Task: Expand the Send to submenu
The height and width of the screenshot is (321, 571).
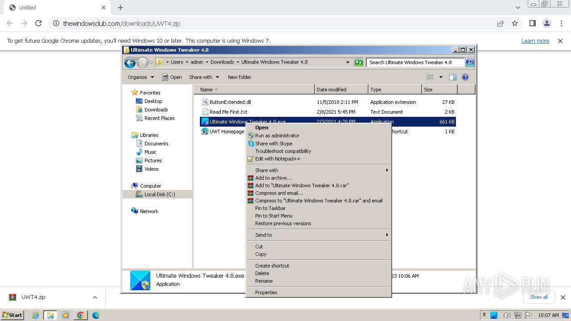Action: (x=319, y=235)
